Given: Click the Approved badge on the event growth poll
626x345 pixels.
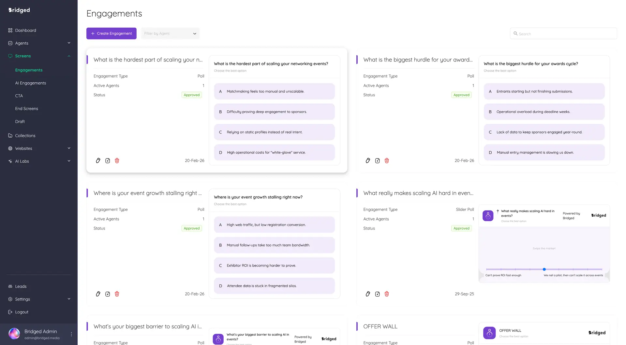Looking at the screenshot, I should (x=191, y=228).
